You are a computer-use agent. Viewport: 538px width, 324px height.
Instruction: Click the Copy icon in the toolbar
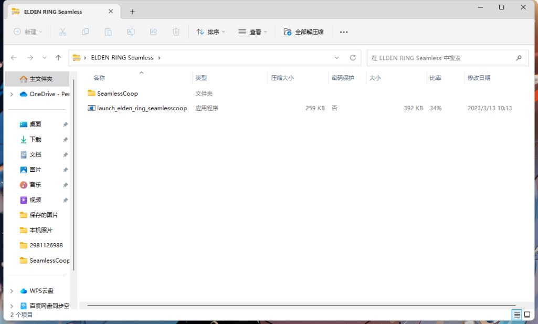[85, 32]
